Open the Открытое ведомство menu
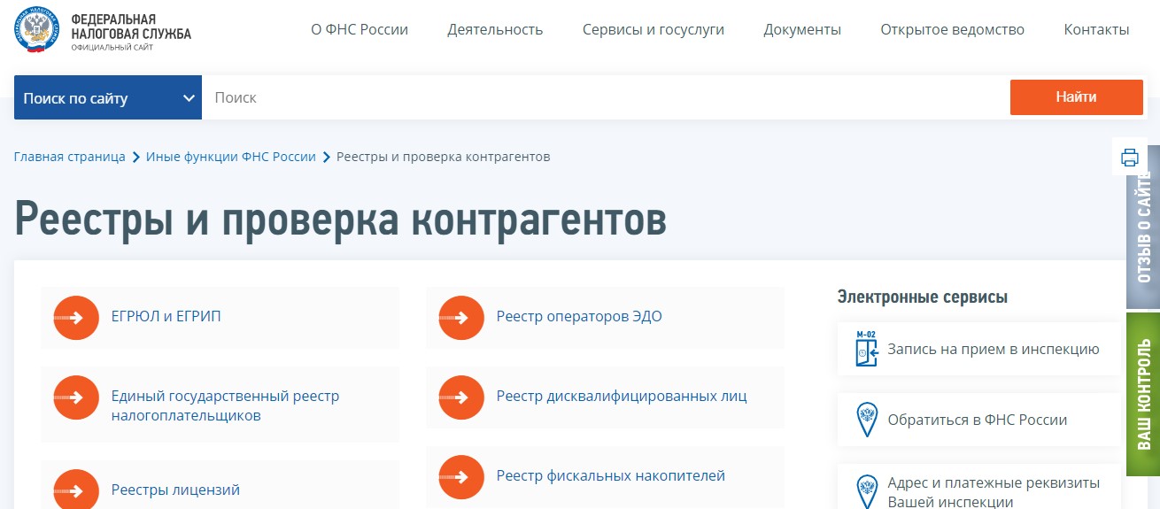Screen dimensions: 1160x509 point(952,29)
